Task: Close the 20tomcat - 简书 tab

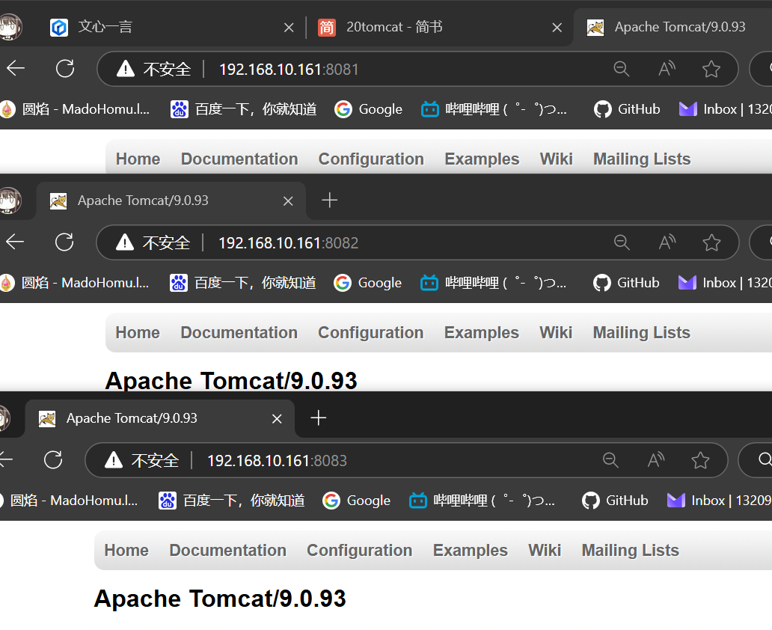Action: coord(557,28)
